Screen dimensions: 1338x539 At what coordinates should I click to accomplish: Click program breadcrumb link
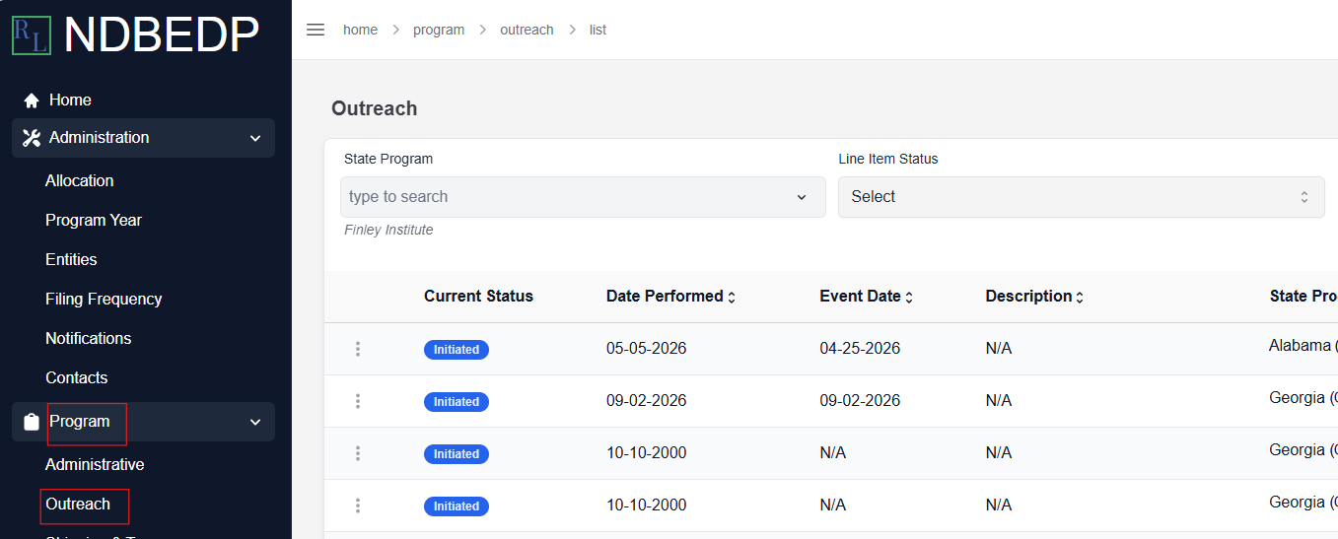point(439,30)
